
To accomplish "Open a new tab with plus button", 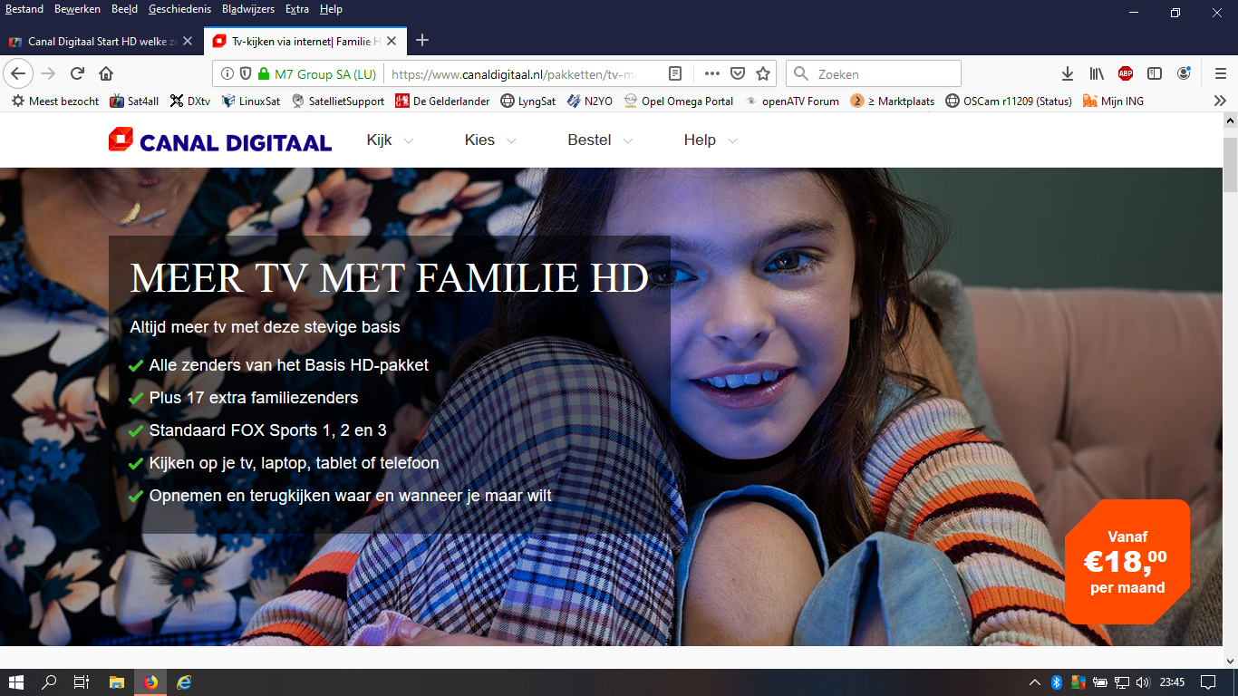I will coord(421,40).
